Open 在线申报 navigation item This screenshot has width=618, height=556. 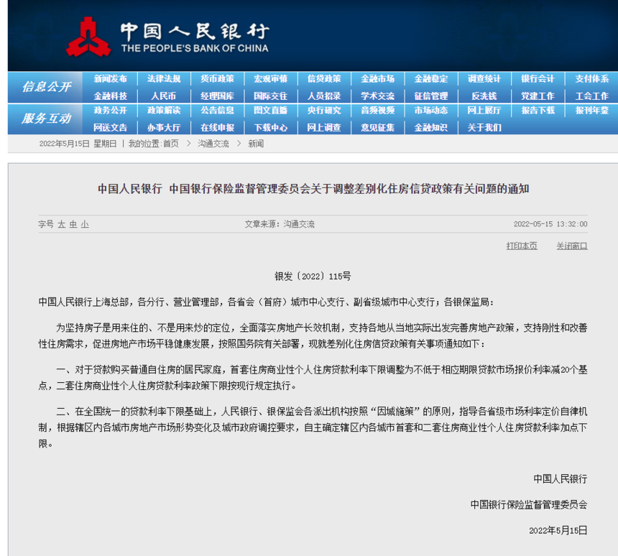pyautogui.click(x=217, y=128)
